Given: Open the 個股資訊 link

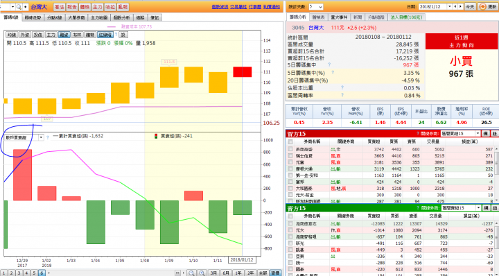Looking at the screenshot, I should (220, 7).
